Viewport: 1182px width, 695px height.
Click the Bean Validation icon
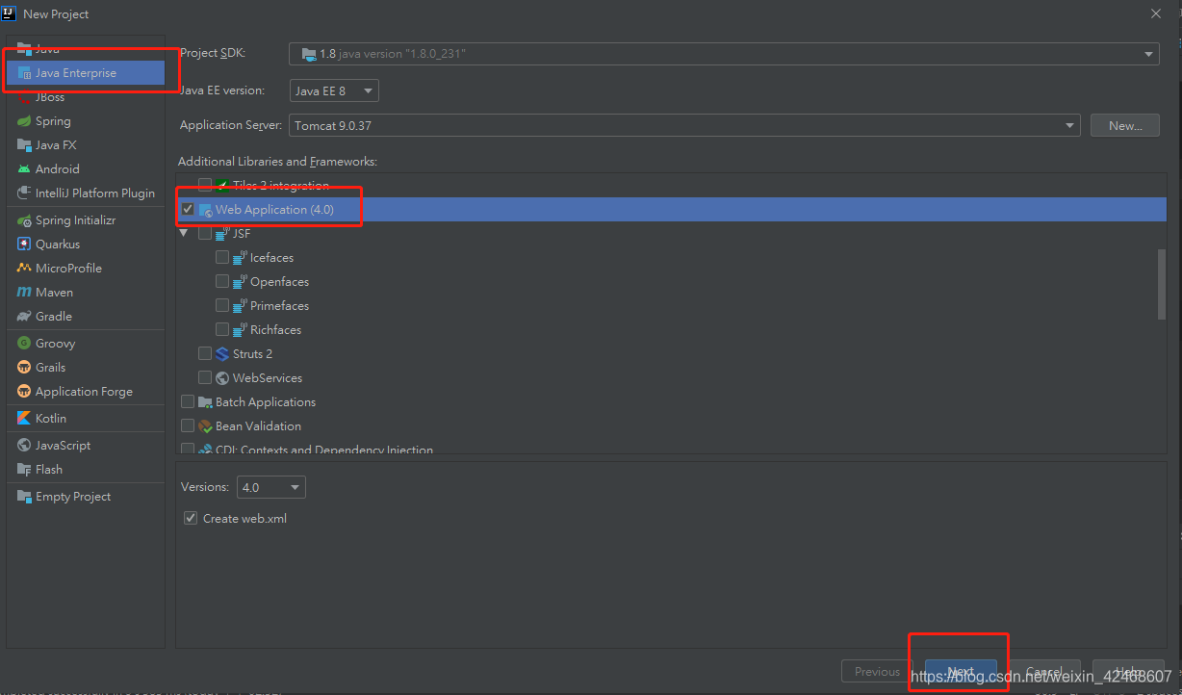tap(205, 426)
